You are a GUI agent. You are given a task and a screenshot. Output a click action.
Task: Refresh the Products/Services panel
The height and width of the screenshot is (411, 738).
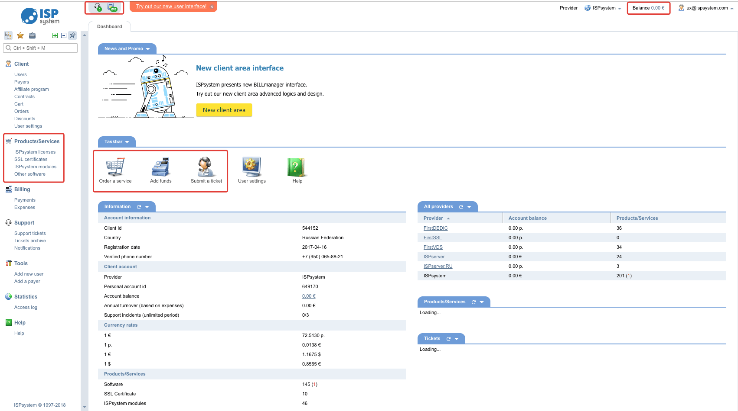[x=473, y=302]
